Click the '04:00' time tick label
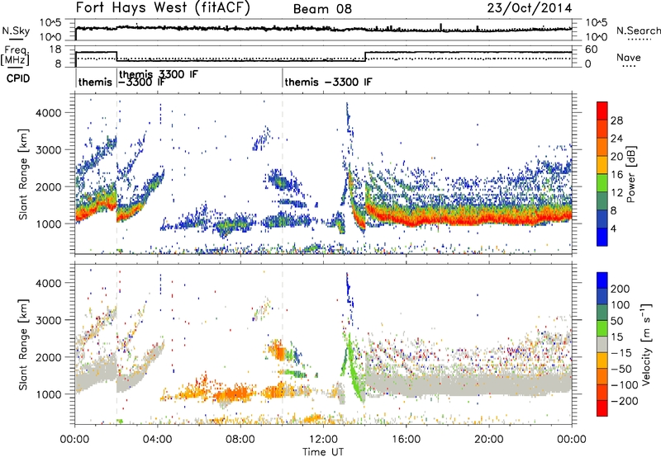Viewport: 661px width, 457px height. point(158,440)
